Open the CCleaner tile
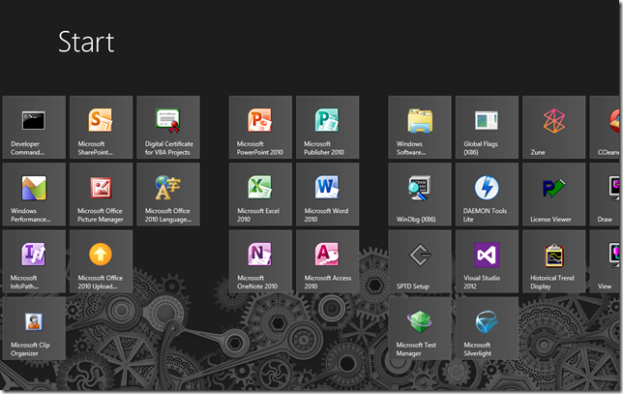This screenshot has width=623, height=394. click(605, 127)
